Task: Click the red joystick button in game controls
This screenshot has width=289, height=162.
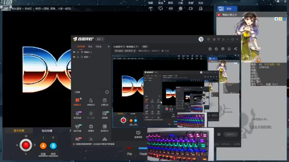Action: (26, 145)
